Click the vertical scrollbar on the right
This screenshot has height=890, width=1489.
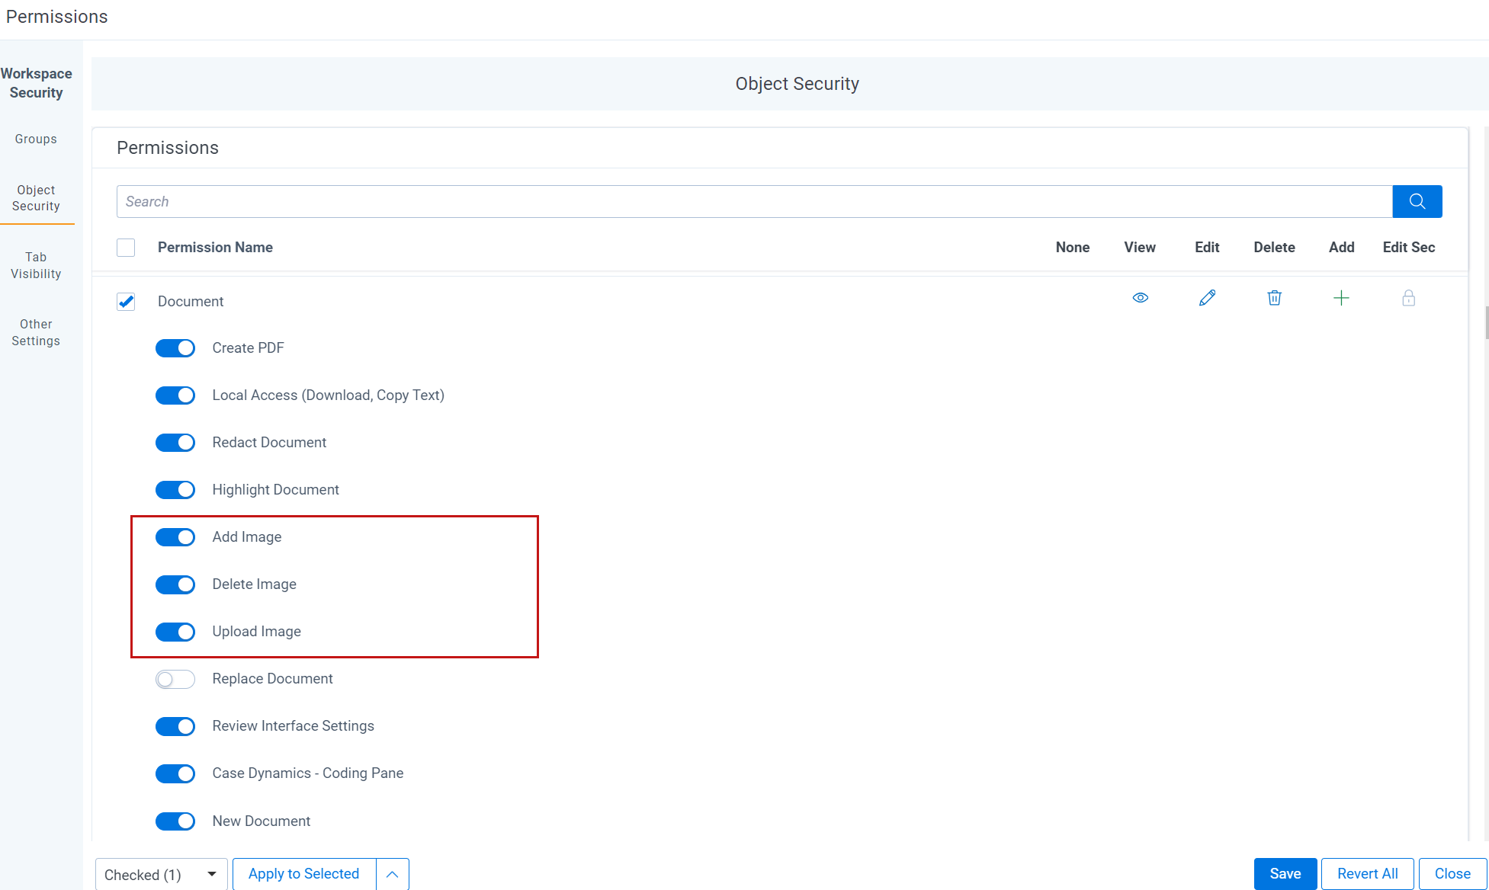[x=1486, y=322]
